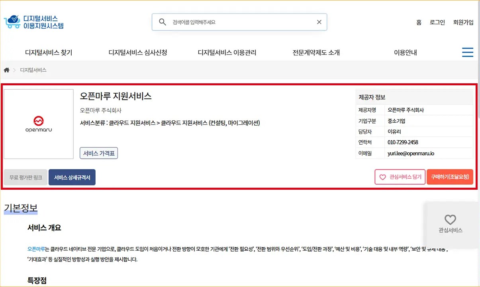Click the heart icon beside 관심서비스 담기

pos(383,177)
